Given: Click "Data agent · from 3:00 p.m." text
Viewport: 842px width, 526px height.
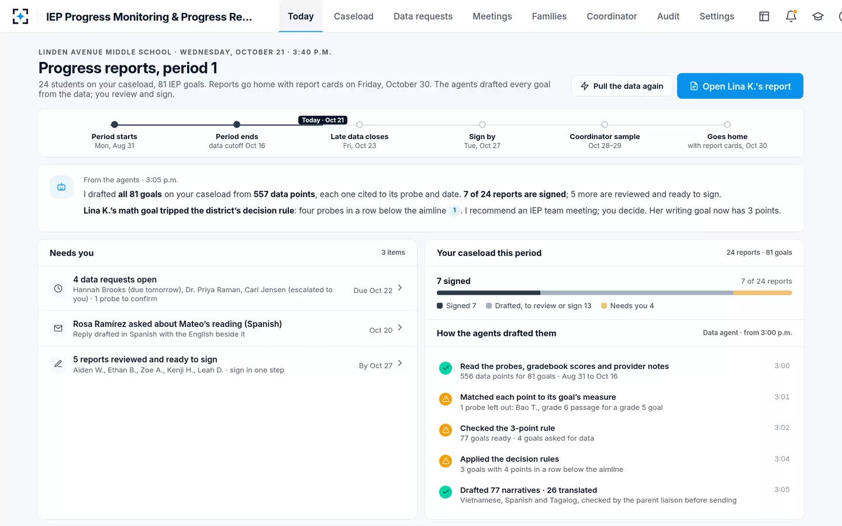Looking at the screenshot, I should tap(747, 333).
